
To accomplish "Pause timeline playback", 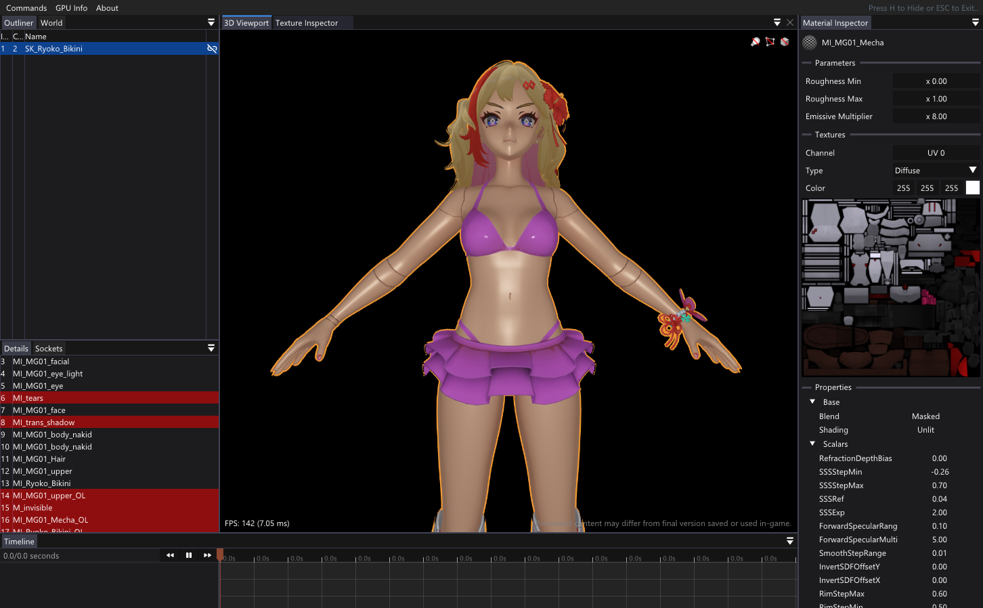I will click(189, 555).
